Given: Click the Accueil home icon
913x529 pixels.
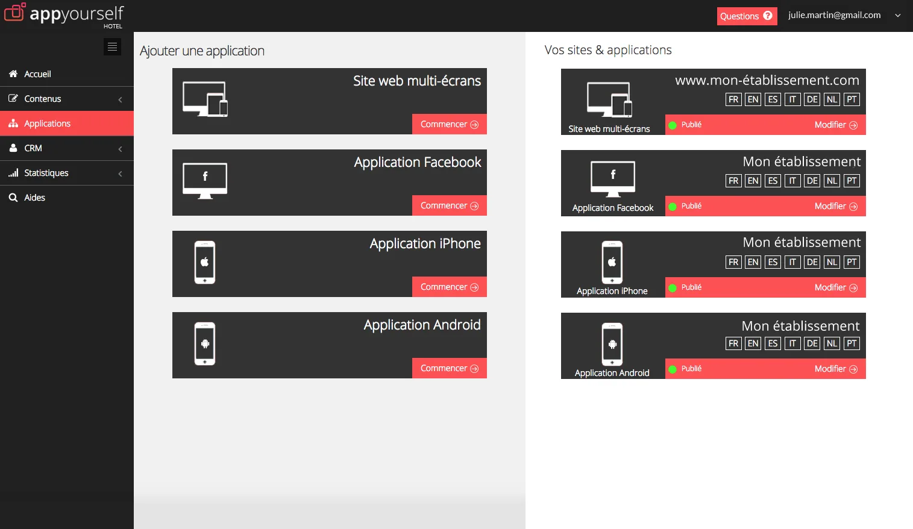Looking at the screenshot, I should click(13, 74).
